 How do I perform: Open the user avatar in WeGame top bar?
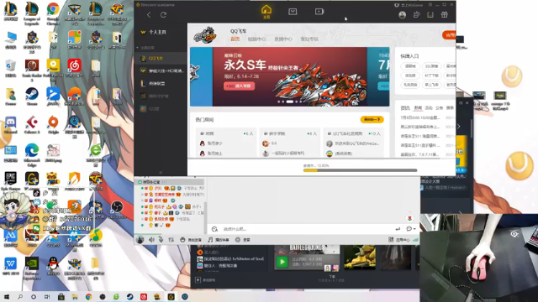[x=403, y=15]
